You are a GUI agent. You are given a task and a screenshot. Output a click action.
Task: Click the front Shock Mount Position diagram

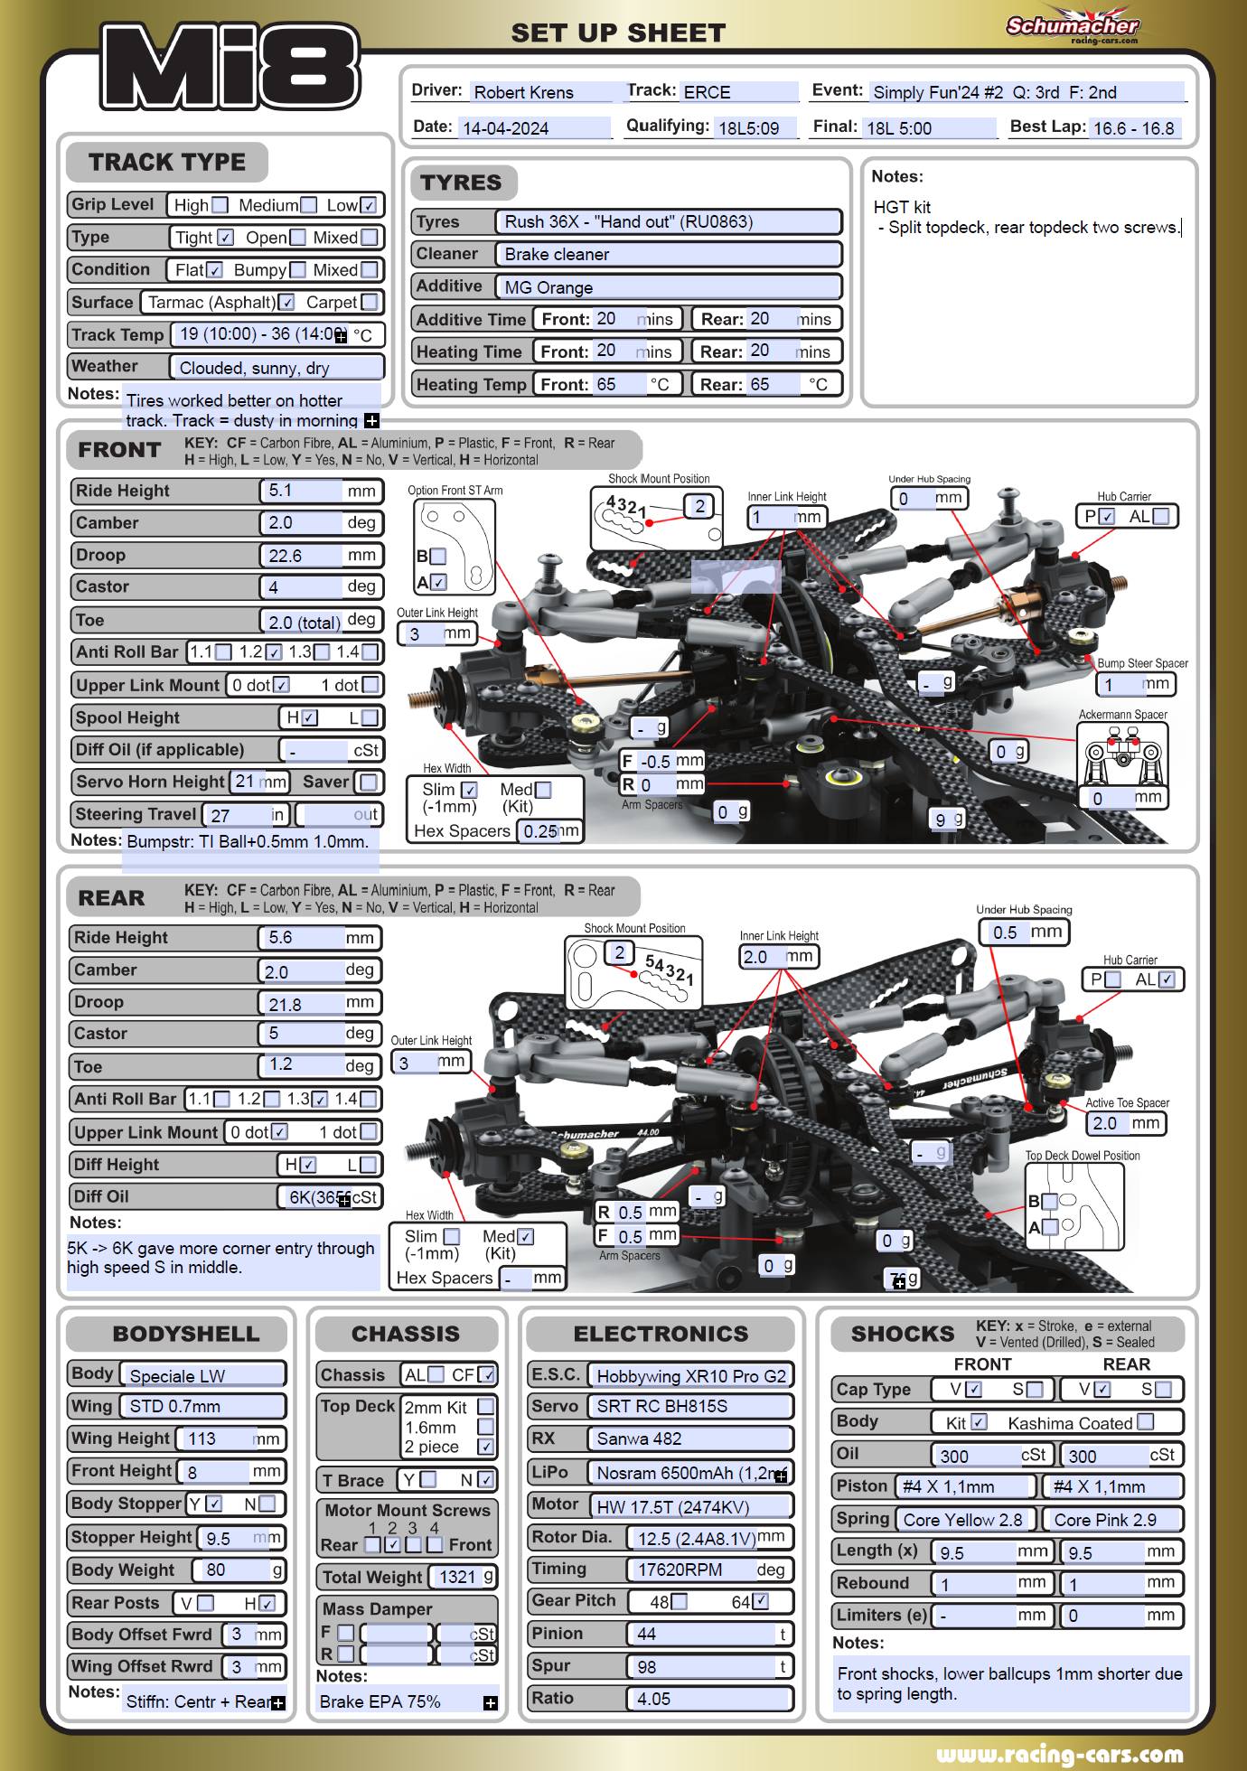point(658,518)
